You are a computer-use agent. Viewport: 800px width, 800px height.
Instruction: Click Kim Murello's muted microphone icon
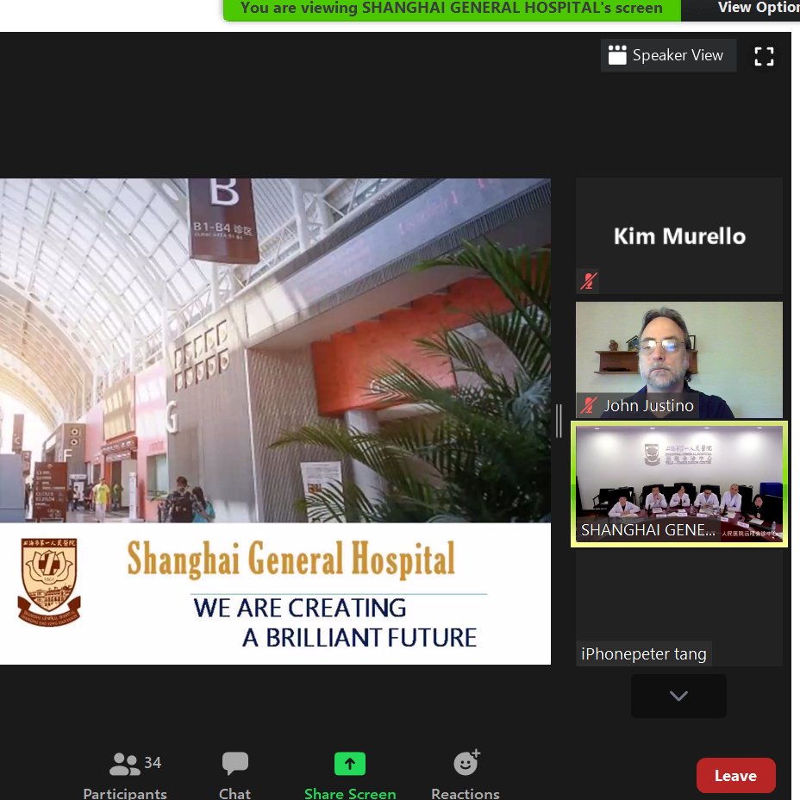coord(588,281)
